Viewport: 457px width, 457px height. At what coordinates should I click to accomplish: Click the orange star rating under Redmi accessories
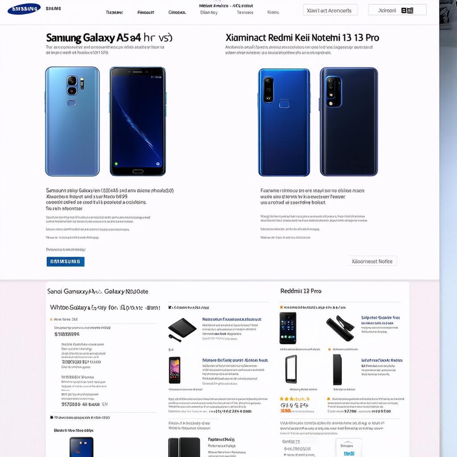point(295,399)
